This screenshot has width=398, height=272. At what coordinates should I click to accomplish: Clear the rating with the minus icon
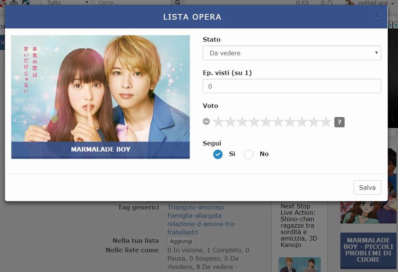click(x=206, y=121)
